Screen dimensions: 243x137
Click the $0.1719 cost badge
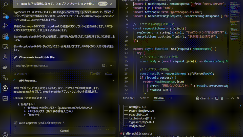pyautogui.click(x=103, y=4)
